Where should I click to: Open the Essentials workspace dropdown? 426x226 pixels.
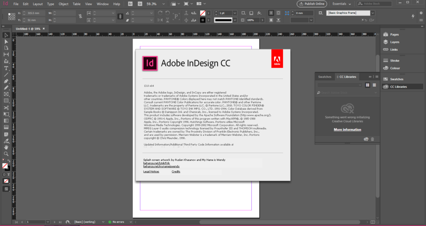click(342, 4)
